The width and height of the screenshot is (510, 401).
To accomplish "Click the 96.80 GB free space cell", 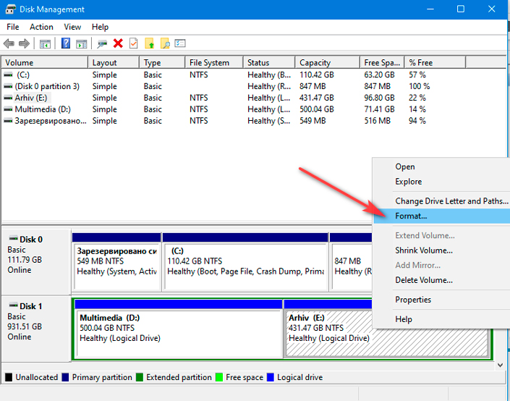I will click(x=379, y=98).
